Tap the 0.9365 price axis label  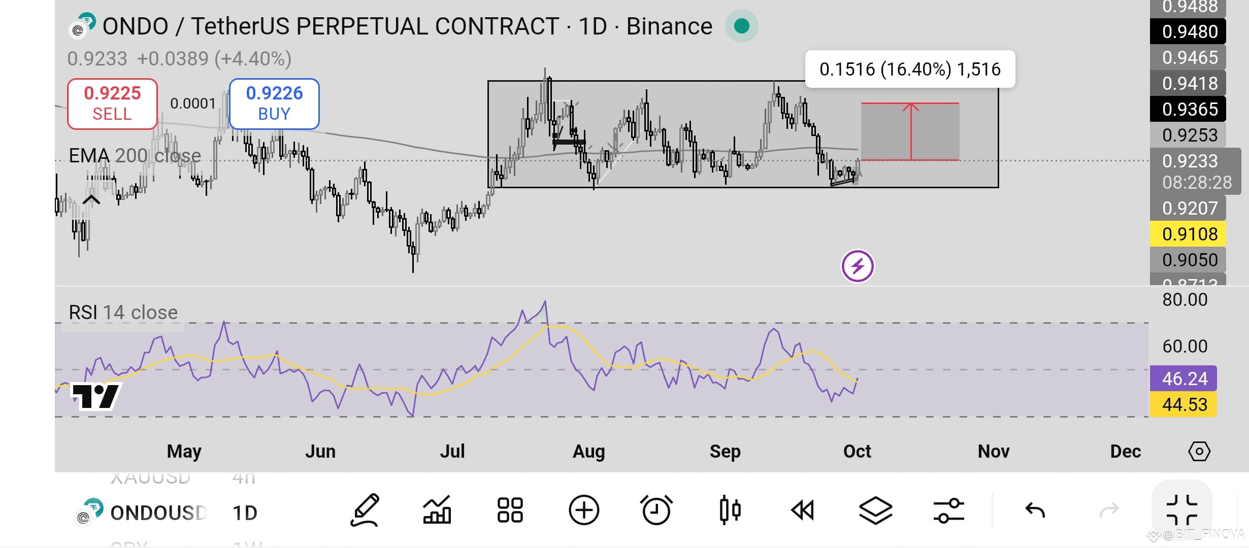1188,109
